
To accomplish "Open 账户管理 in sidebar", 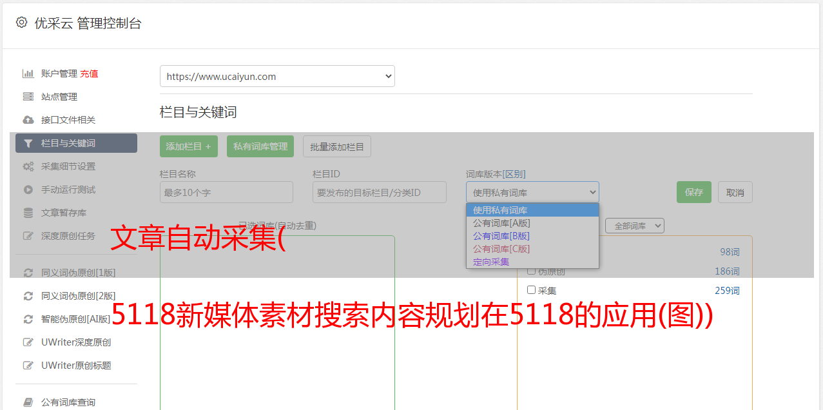I will point(59,73).
